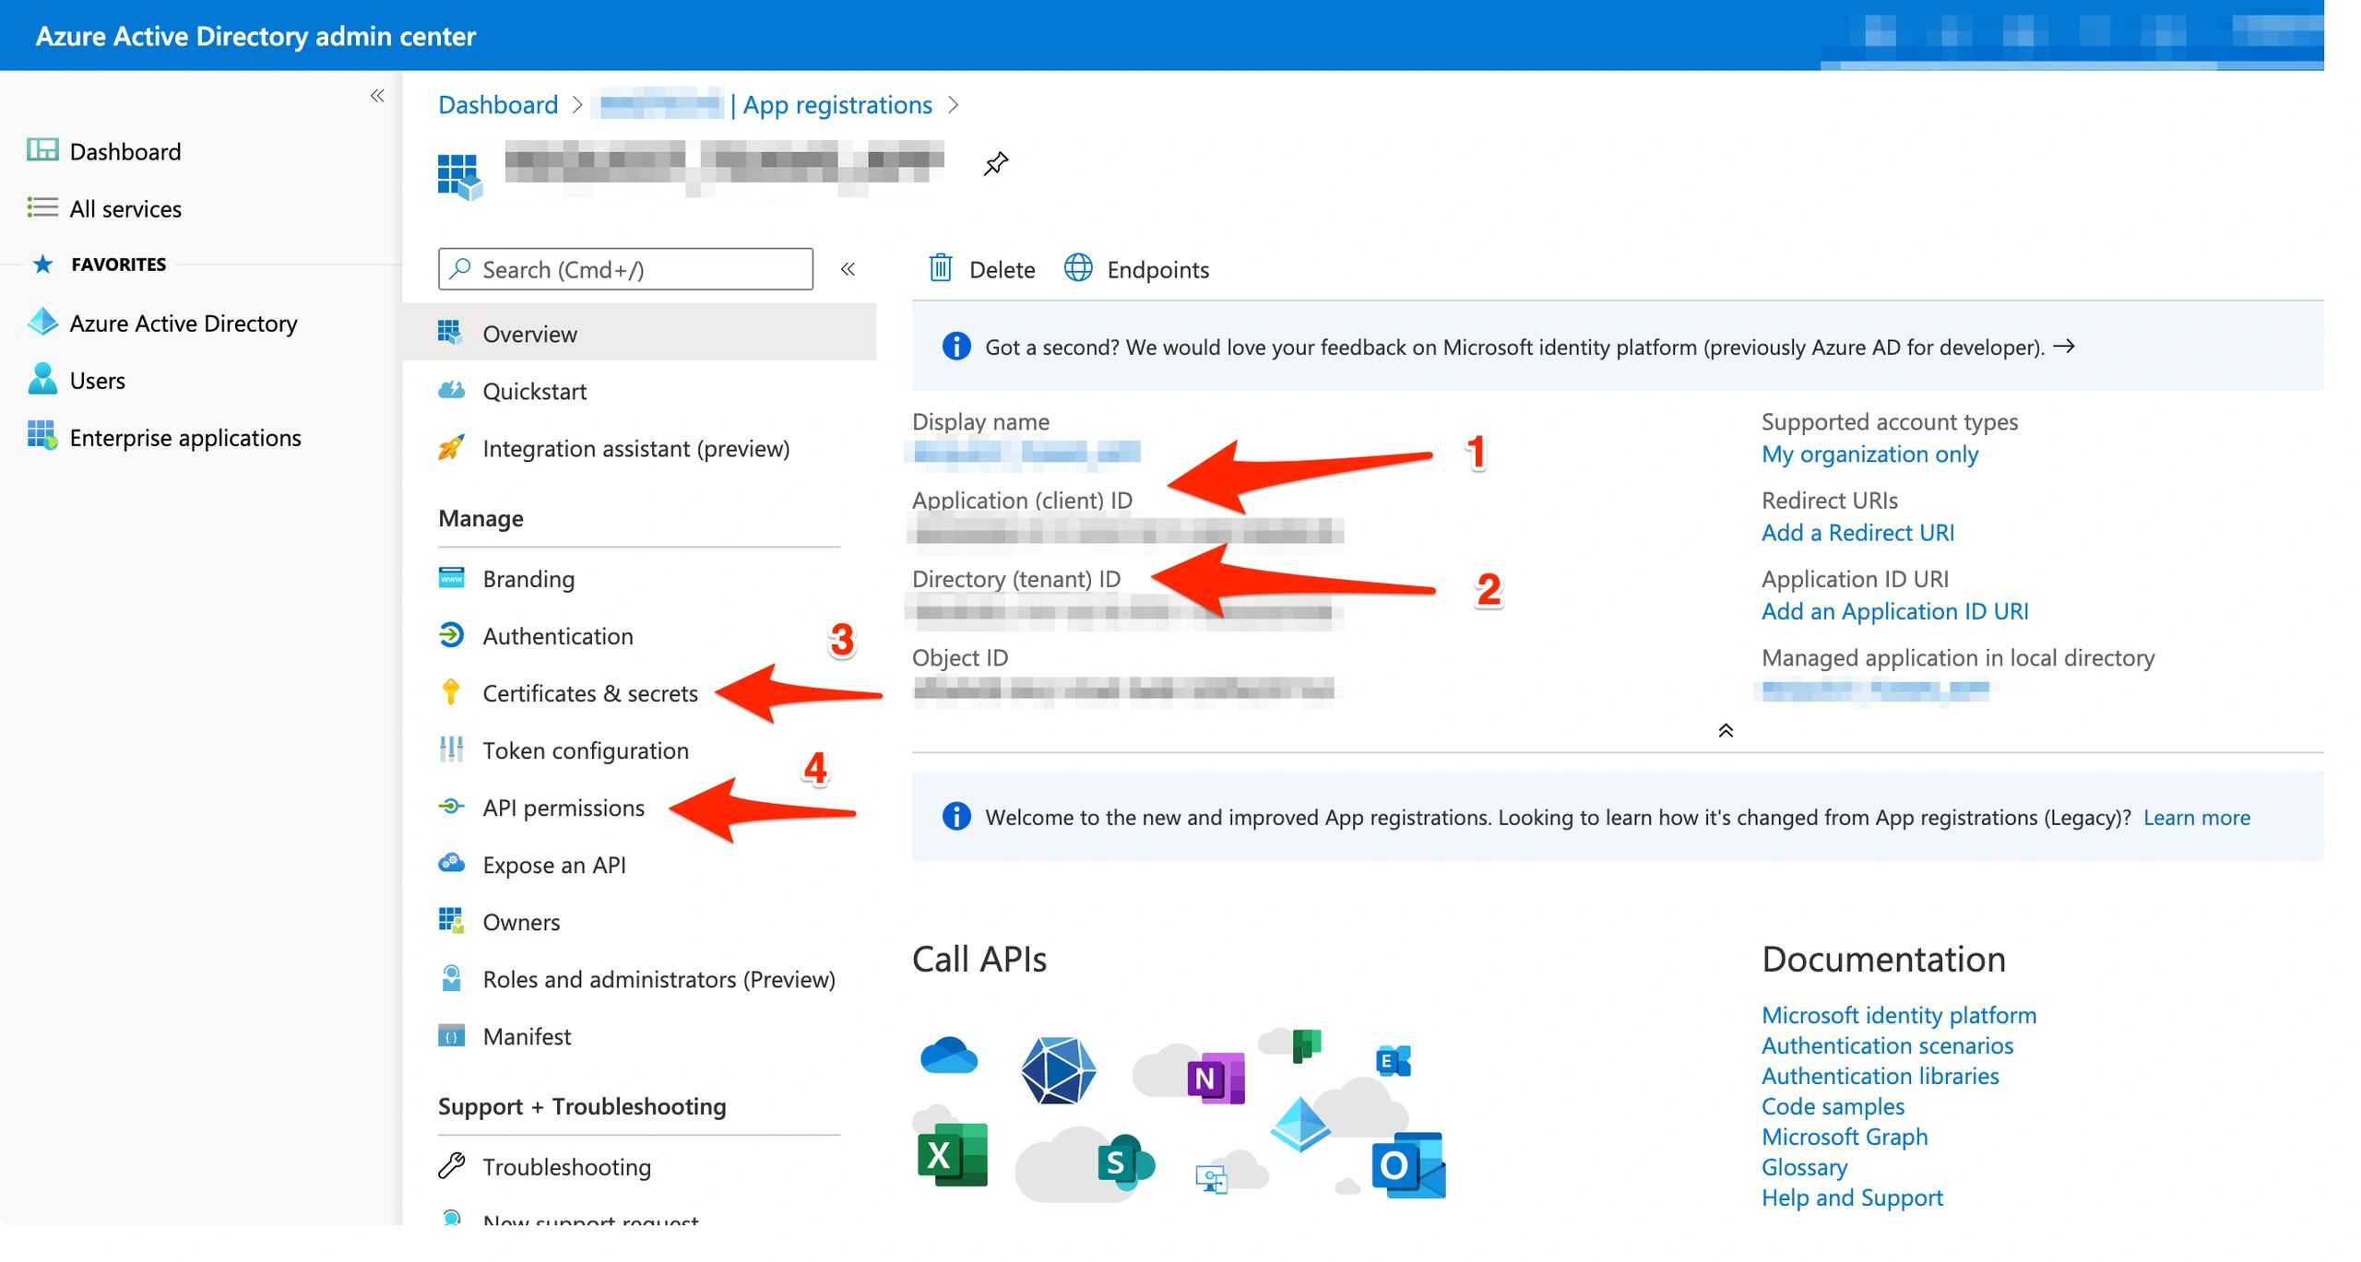
Task: Open Authentication scenarios documentation link
Action: click(x=1887, y=1044)
